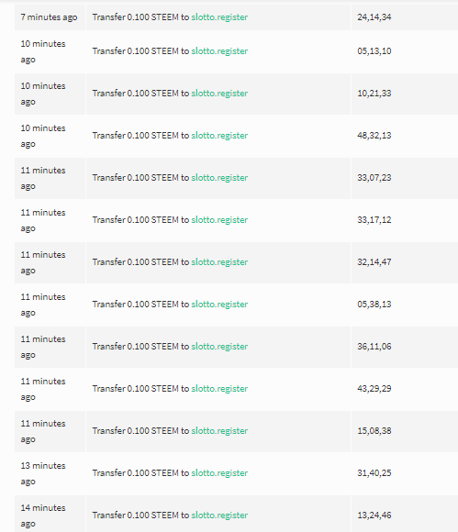The width and height of the screenshot is (458, 532).
Task: Click slotto.register link in 13 minutes ago row
Action: [219, 473]
